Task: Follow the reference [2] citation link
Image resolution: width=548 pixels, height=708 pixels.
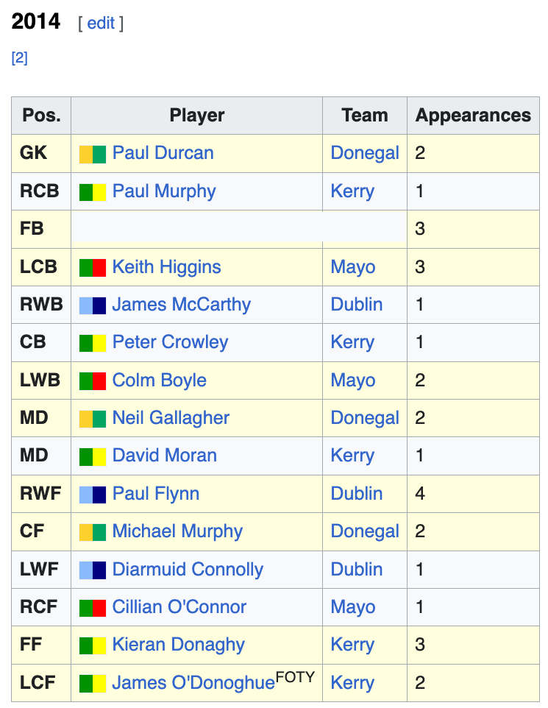Action: (20, 58)
